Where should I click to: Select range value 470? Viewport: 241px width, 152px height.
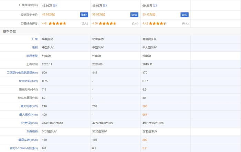click(x=145, y=73)
